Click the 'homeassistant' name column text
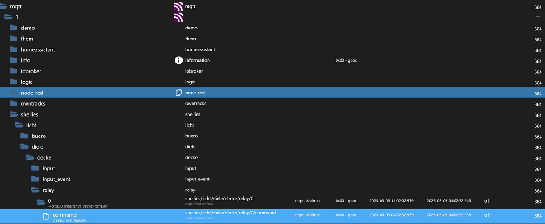 pyautogui.click(x=200, y=49)
